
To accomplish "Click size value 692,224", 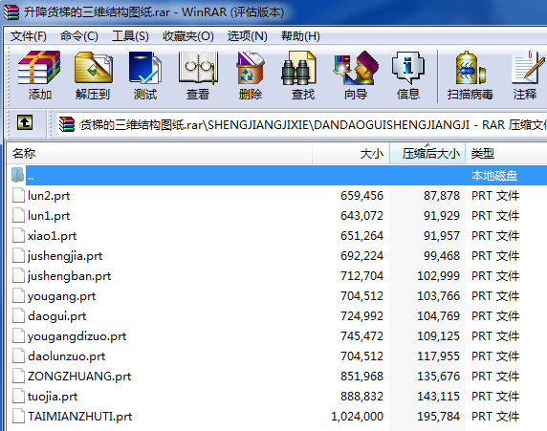I will pos(361,256).
